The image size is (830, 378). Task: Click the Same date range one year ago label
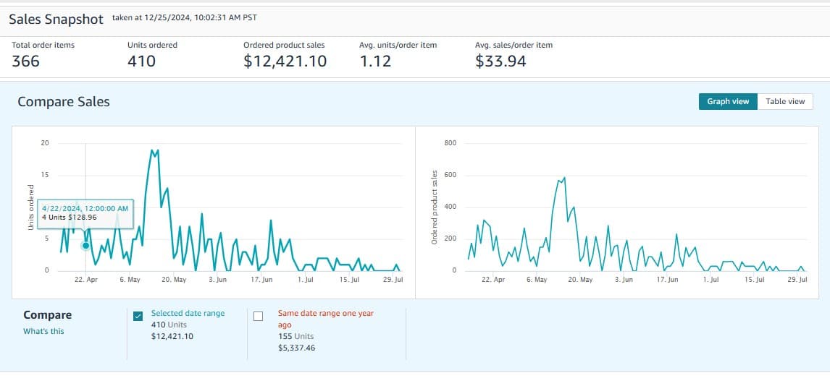pos(325,319)
